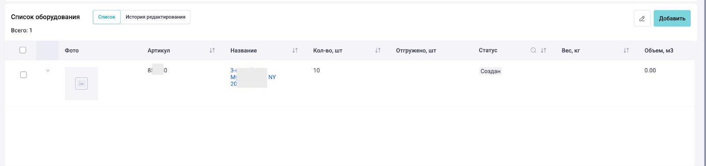706x166 pixels.
Task: Sort by Вес, кг column arrows
Action: click(626, 50)
